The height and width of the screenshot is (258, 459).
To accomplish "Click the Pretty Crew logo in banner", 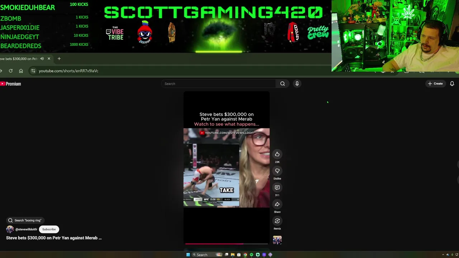I will point(318,32).
